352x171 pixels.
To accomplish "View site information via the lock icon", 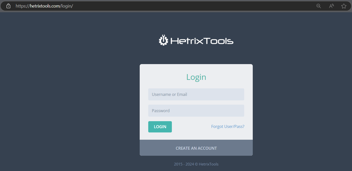I will point(8,6).
